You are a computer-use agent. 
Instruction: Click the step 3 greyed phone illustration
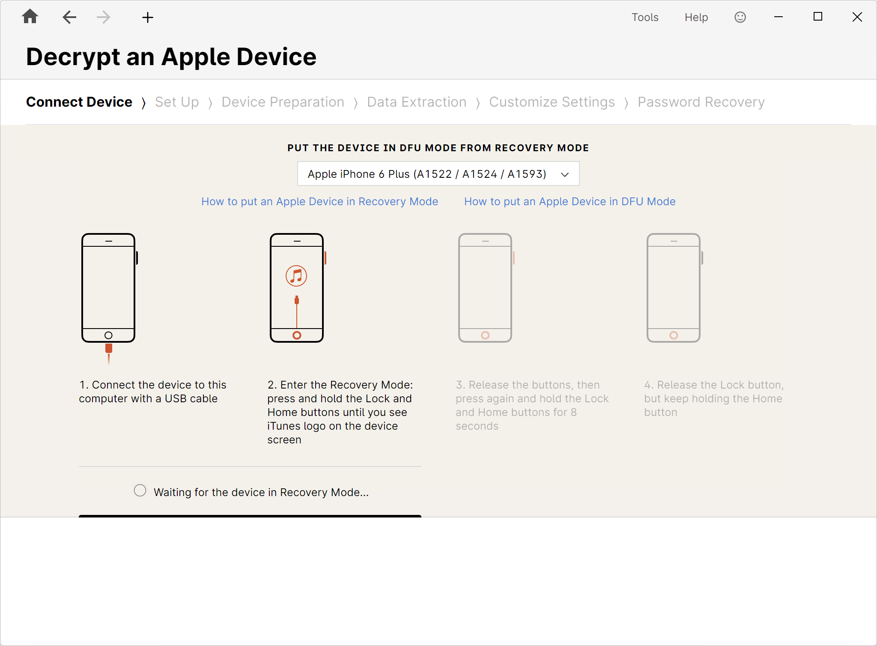(x=486, y=287)
